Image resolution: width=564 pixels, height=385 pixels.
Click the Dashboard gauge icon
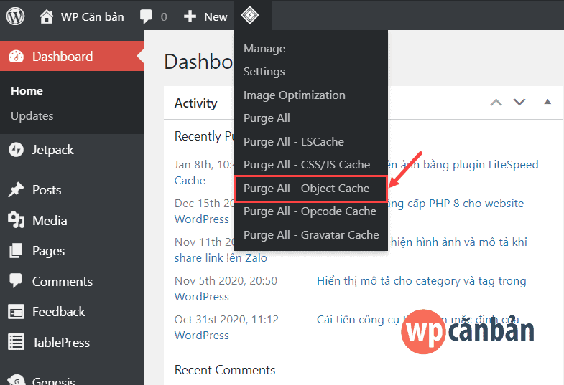pos(17,57)
